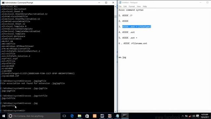
Task: Minimize the Command Prompt window
Action: (99, 3)
